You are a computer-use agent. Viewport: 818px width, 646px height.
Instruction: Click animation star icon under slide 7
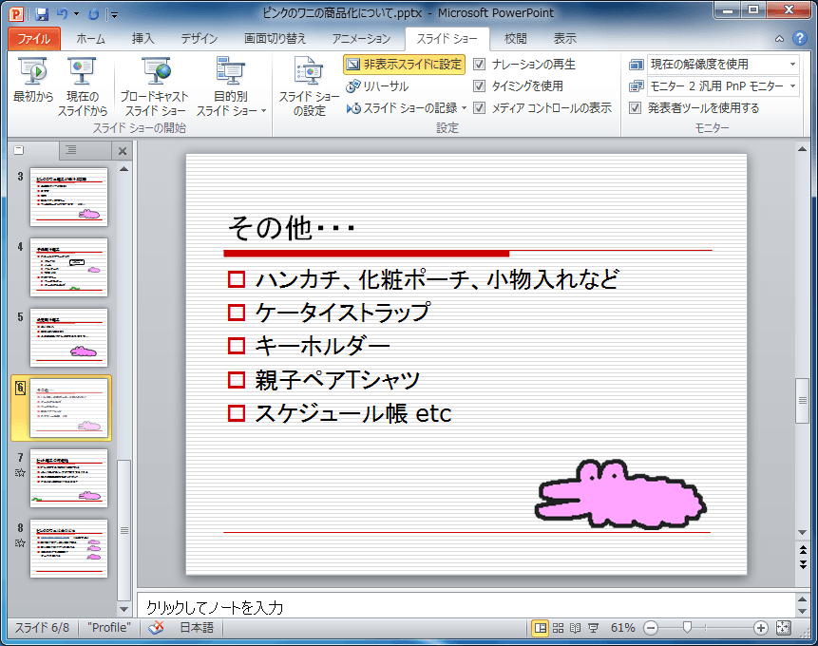20,473
